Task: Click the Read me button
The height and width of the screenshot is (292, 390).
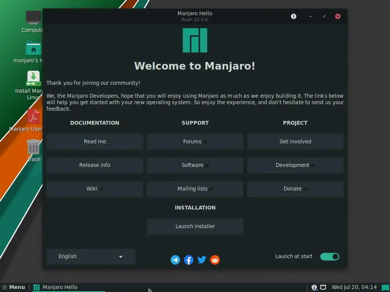Action: click(x=95, y=141)
